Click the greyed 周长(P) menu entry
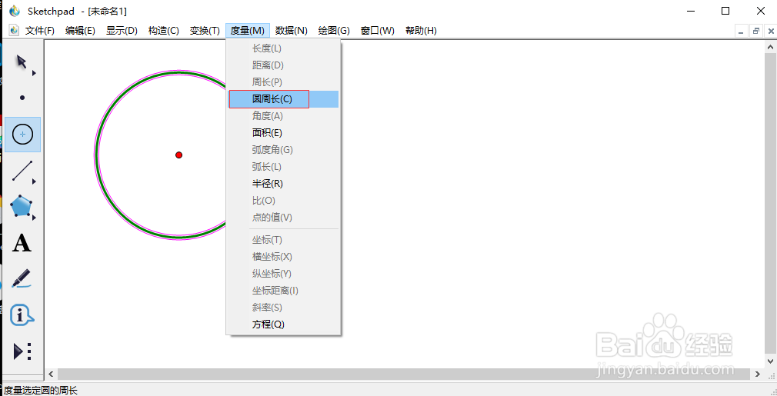The width and height of the screenshot is (777, 396). (283, 82)
